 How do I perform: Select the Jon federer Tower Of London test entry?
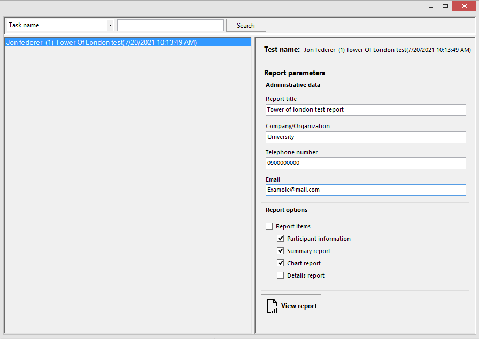tap(128, 42)
